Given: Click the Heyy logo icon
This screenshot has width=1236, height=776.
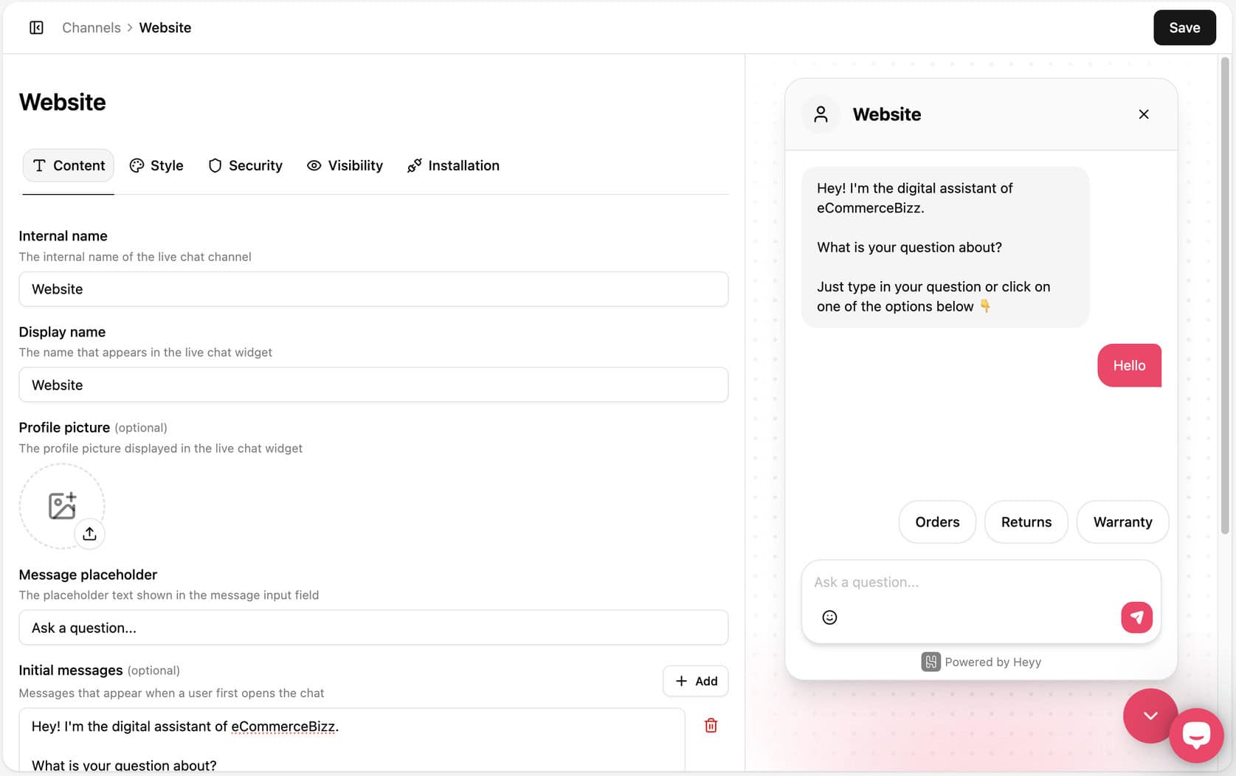Looking at the screenshot, I should pos(931,662).
